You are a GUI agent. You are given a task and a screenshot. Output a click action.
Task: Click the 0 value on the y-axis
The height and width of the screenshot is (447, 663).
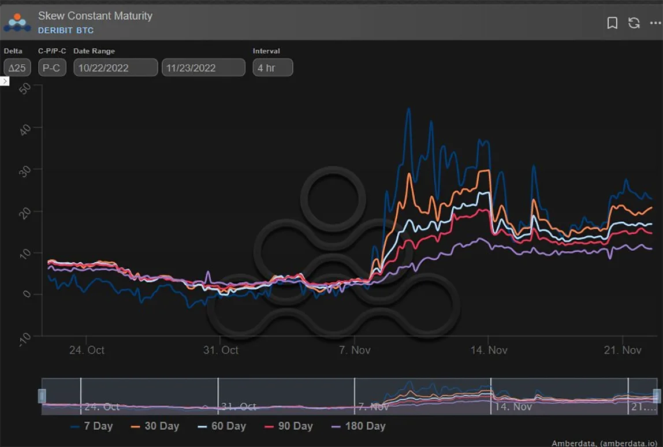coord(27,294)
